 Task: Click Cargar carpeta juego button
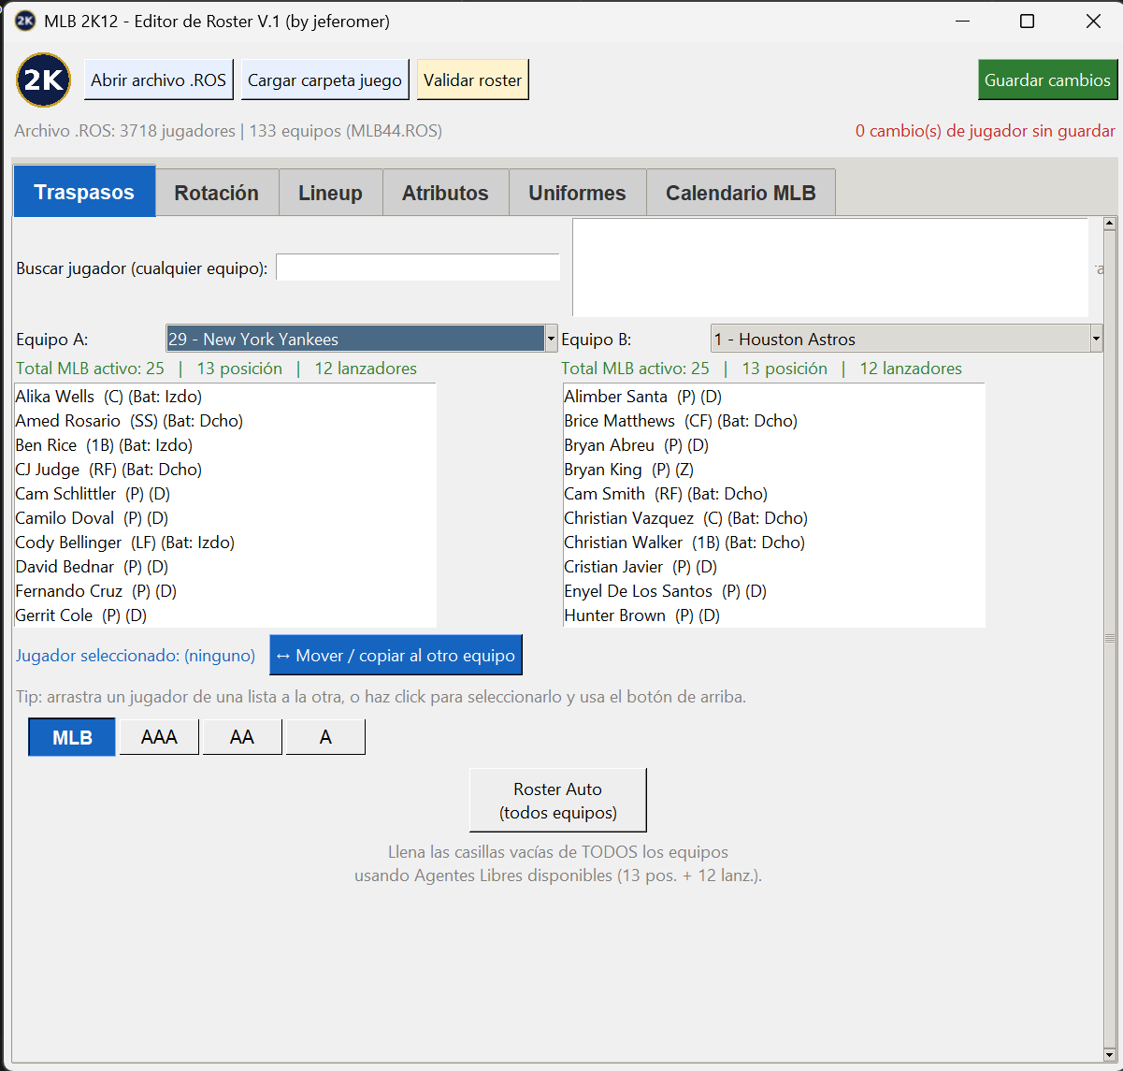[x=324, y=80]
